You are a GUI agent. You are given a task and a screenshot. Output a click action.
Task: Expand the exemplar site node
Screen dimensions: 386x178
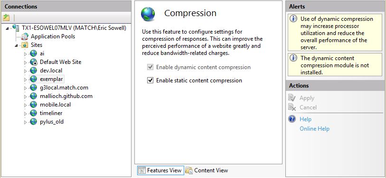pos(25,80)
